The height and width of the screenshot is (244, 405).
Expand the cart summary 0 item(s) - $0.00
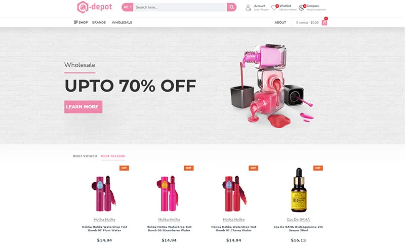[307, 23]
